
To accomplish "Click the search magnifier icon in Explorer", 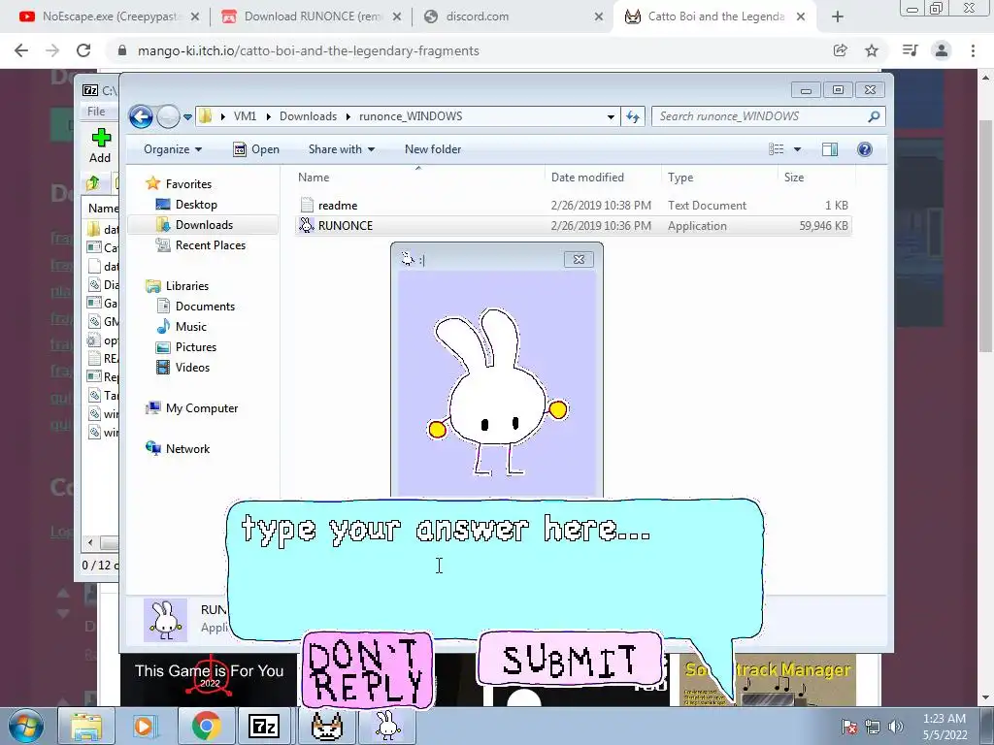I will pos(875,116).
